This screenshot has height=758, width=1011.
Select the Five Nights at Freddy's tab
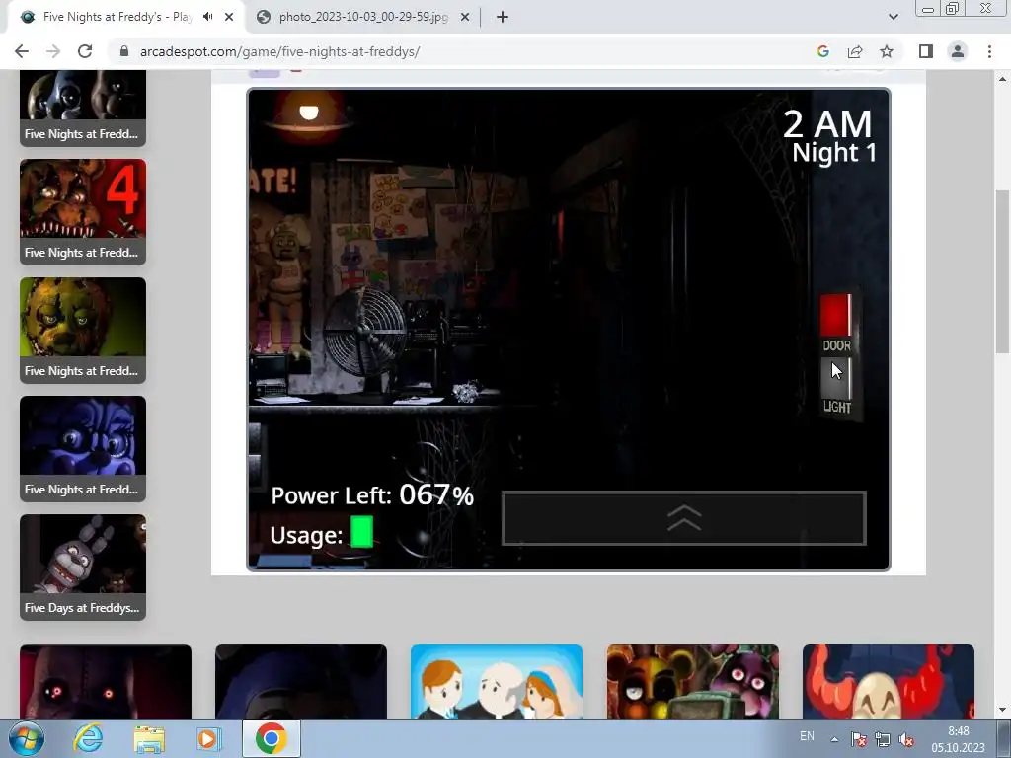coord(117,17)
